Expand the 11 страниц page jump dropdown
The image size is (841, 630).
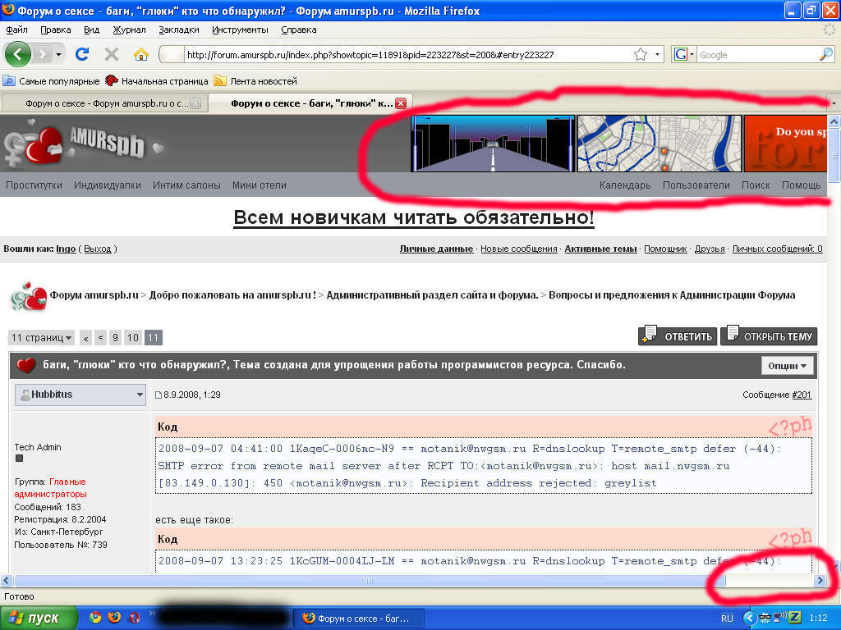tap(41, 337)
